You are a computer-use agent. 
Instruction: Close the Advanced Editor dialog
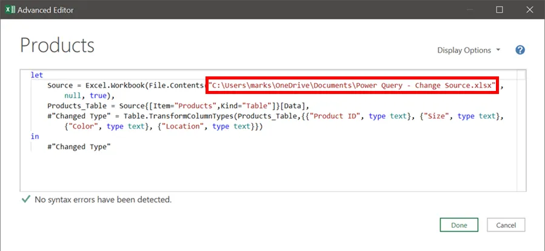527,9
